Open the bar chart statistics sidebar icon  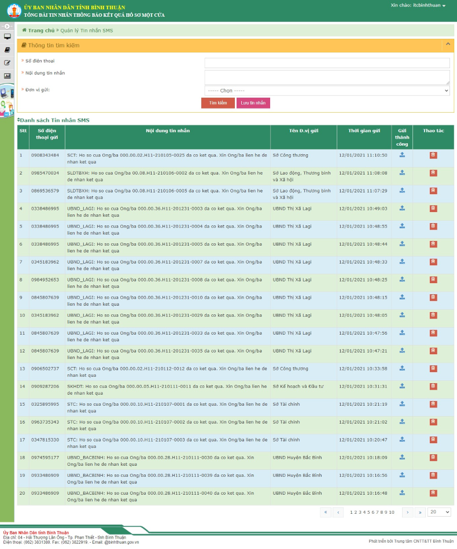pos(7,76)
